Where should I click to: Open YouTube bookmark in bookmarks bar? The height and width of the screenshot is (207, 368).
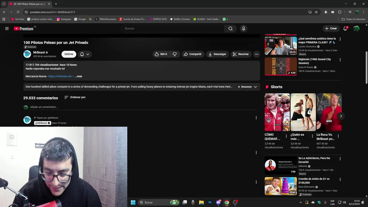pyautogui.click(x=18, y=19)
